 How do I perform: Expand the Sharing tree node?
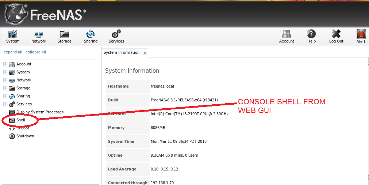(5, 96)
